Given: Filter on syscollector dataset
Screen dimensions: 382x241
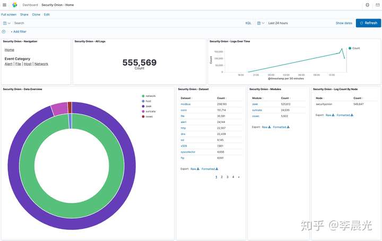Looking at the screenshot, I should tap(188, 152).
